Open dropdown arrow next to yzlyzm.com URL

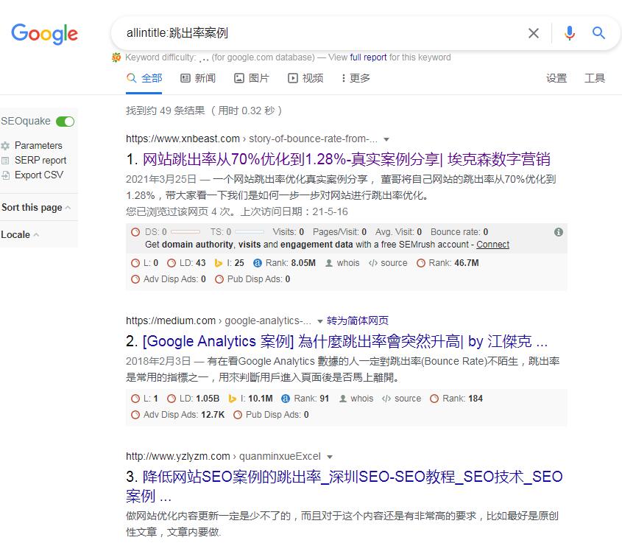[x=329, y=457]
